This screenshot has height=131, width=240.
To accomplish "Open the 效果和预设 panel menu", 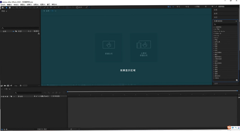I will [x=236, y=21].
